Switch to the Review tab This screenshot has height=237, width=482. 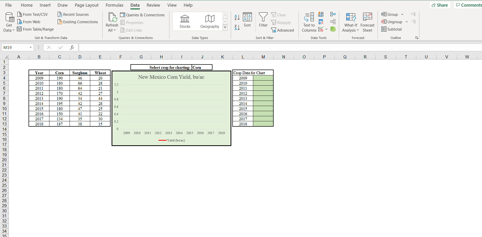tap(153, 5)
